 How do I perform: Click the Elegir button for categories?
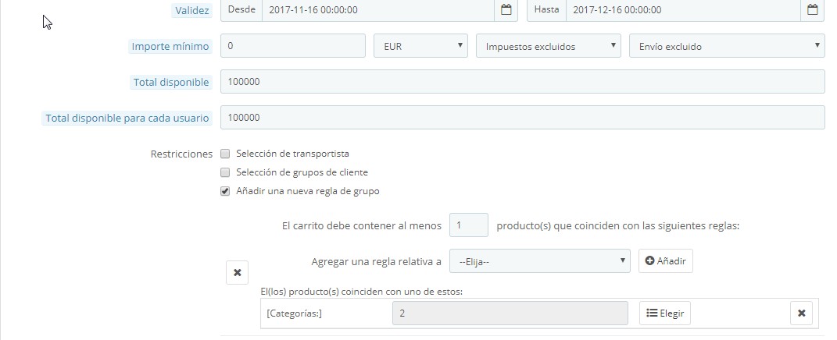click(665, 313)
